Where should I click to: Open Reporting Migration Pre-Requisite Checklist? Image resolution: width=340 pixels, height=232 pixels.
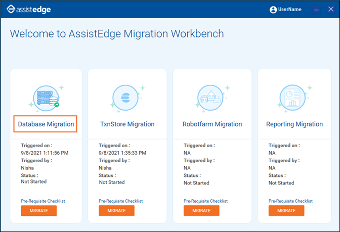(290, 201)
